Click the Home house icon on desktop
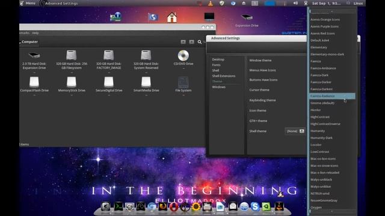385x216 pixels. [172, 17]
